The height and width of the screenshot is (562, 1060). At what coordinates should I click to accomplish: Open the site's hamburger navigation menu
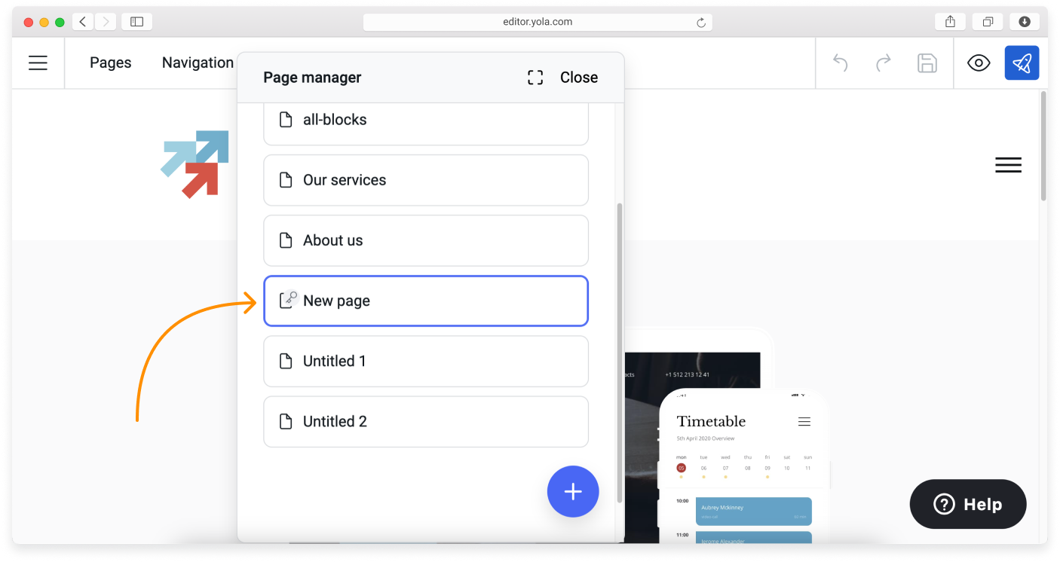1008,165
